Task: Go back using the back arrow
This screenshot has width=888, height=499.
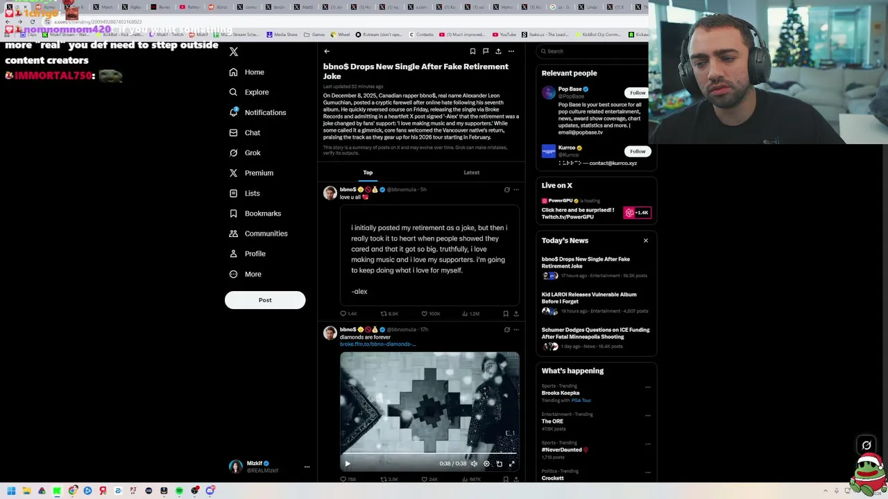Action: click(x=327, y=51)
